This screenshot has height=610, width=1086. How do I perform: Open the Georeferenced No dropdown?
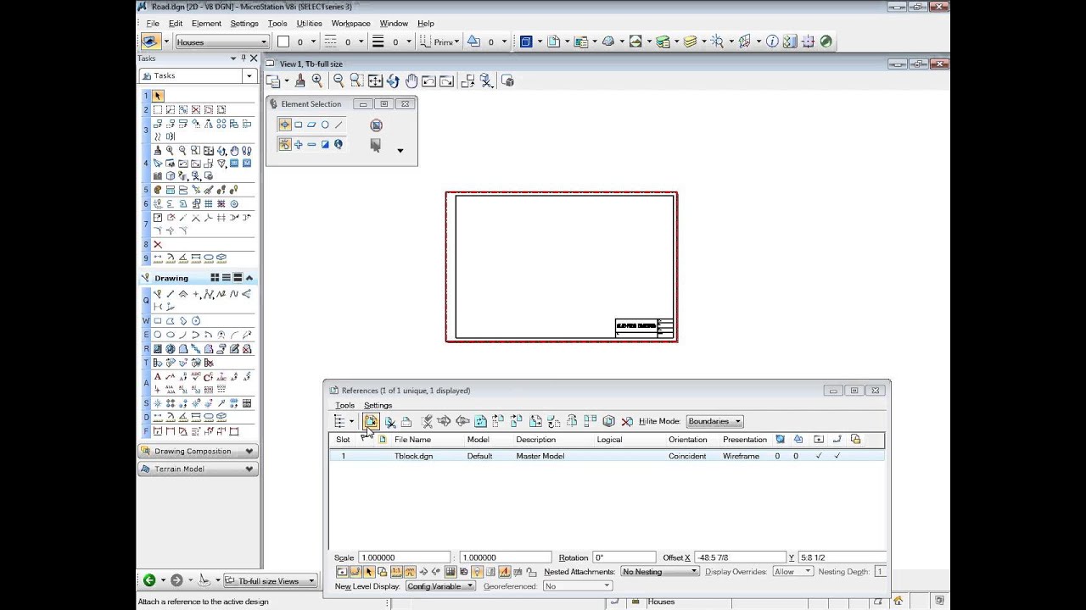click(577, 586)
